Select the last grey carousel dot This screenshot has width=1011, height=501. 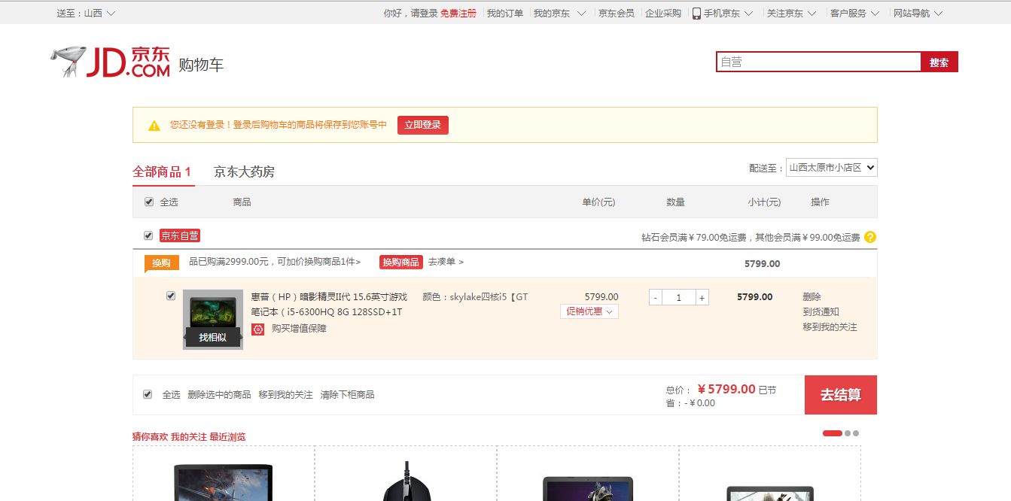[856, 433]
